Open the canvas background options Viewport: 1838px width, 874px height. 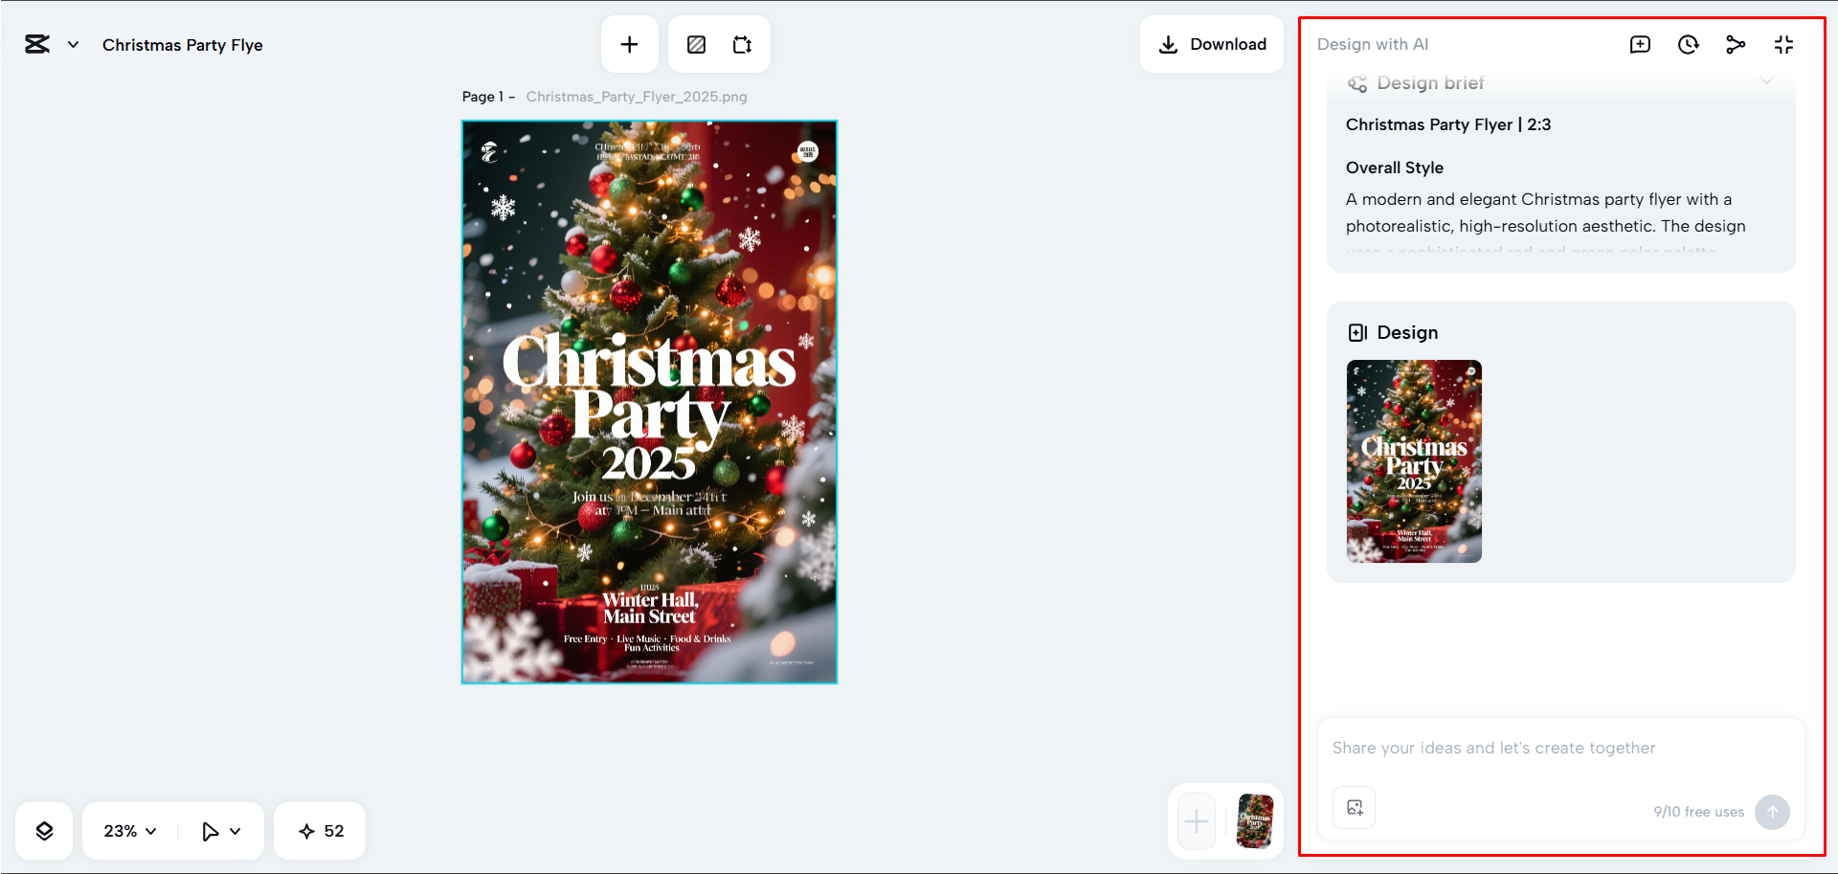click(696, 44)
